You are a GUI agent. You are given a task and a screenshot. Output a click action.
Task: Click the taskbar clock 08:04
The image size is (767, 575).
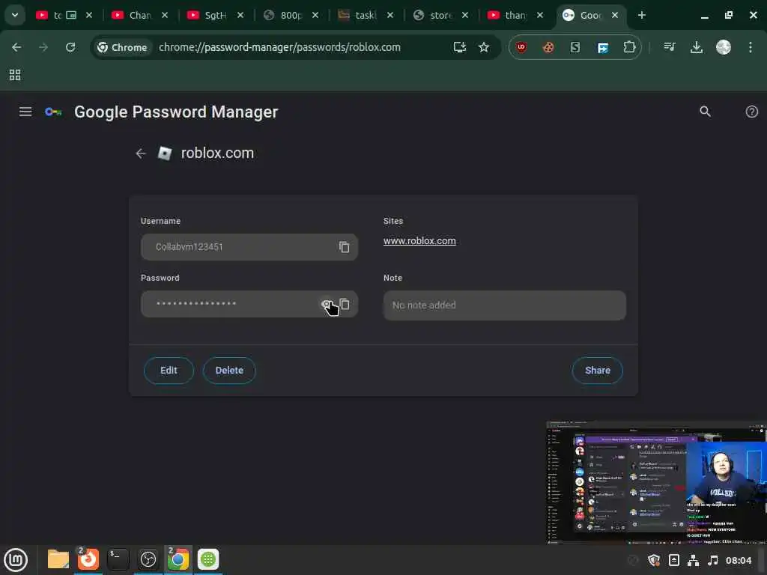[x=738, y=560]
